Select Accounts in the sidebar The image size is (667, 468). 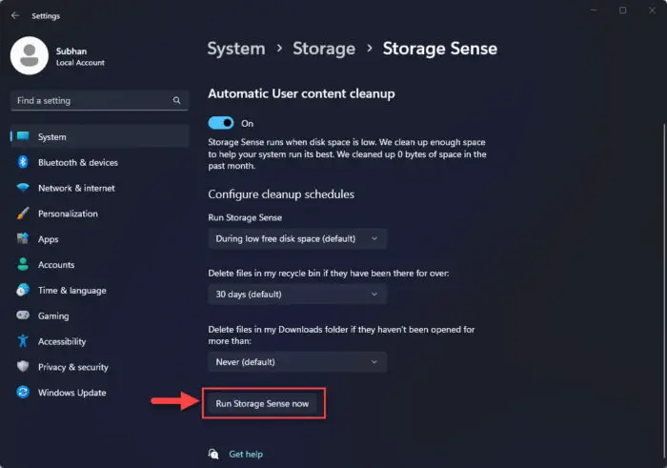(99, 265)
